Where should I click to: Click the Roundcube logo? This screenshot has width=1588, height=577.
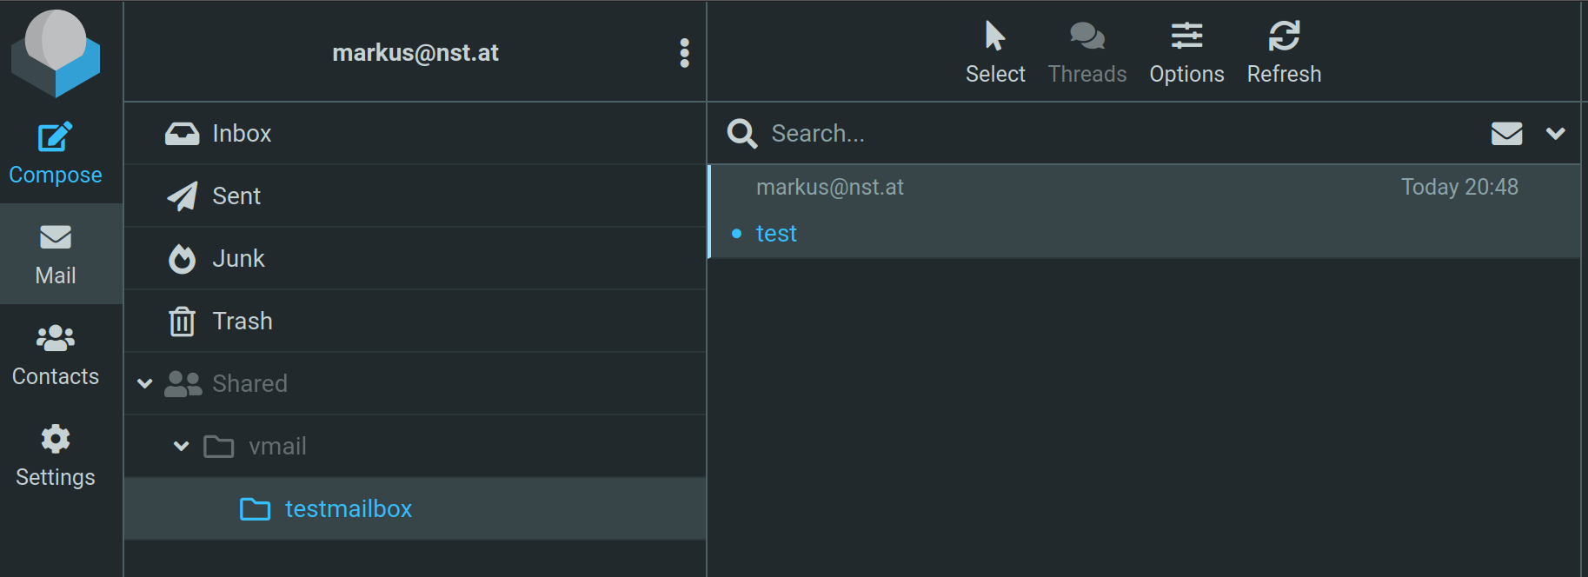[x=56, y=52]
